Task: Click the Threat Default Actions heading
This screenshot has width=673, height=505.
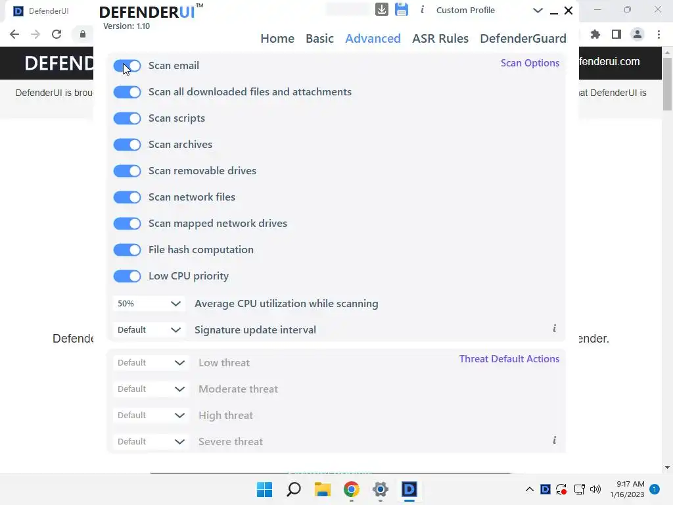Action: tap(509, 359)
